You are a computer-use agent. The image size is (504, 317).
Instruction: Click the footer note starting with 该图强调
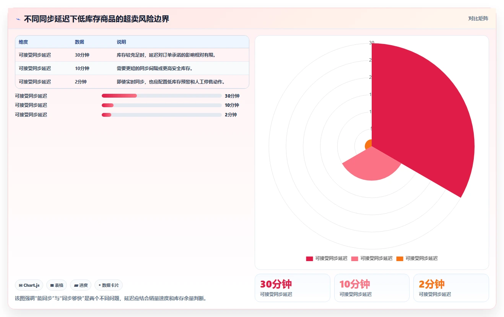(112, 298)
